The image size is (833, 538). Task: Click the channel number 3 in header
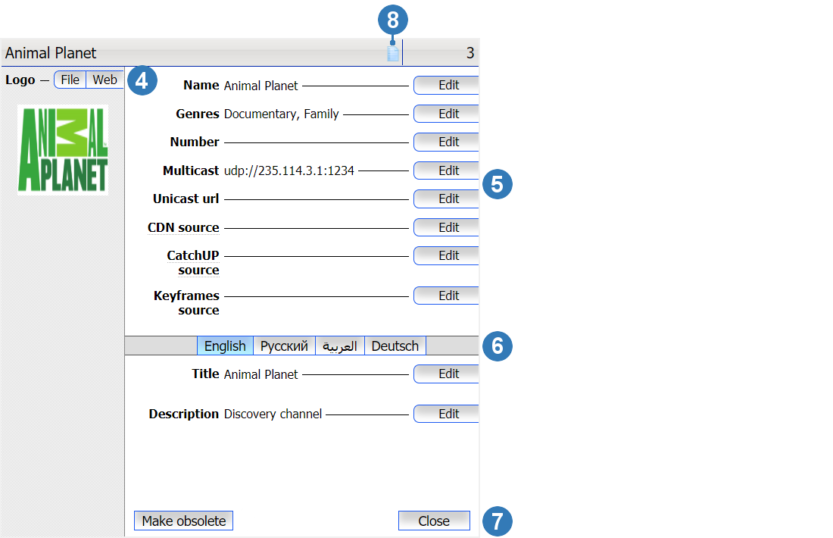pos(470,53)
